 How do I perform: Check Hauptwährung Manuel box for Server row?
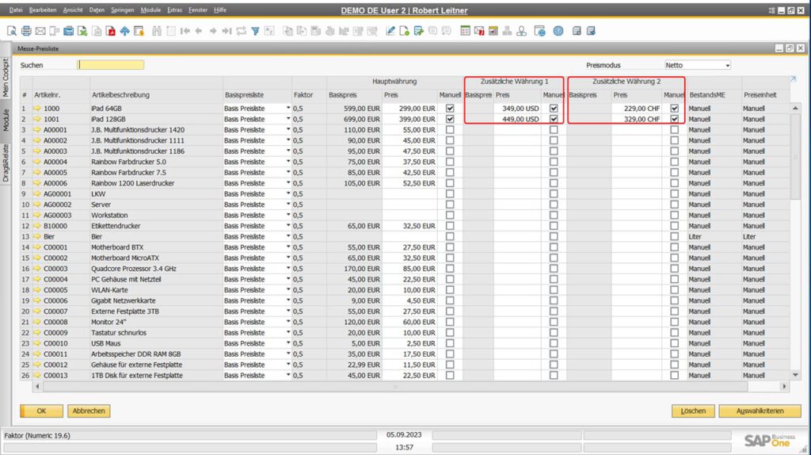click(450, 204)
